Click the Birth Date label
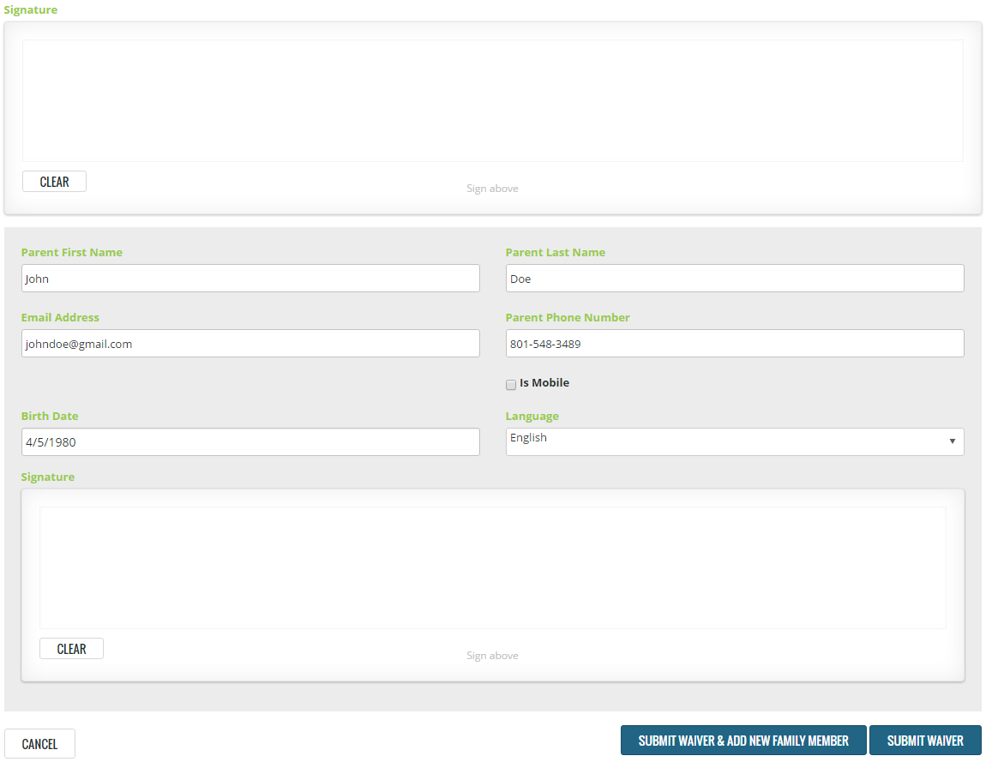 (50, 417)
